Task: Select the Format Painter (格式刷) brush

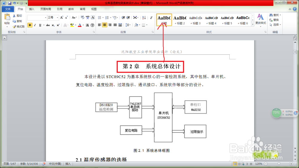Action: point(19,27)
